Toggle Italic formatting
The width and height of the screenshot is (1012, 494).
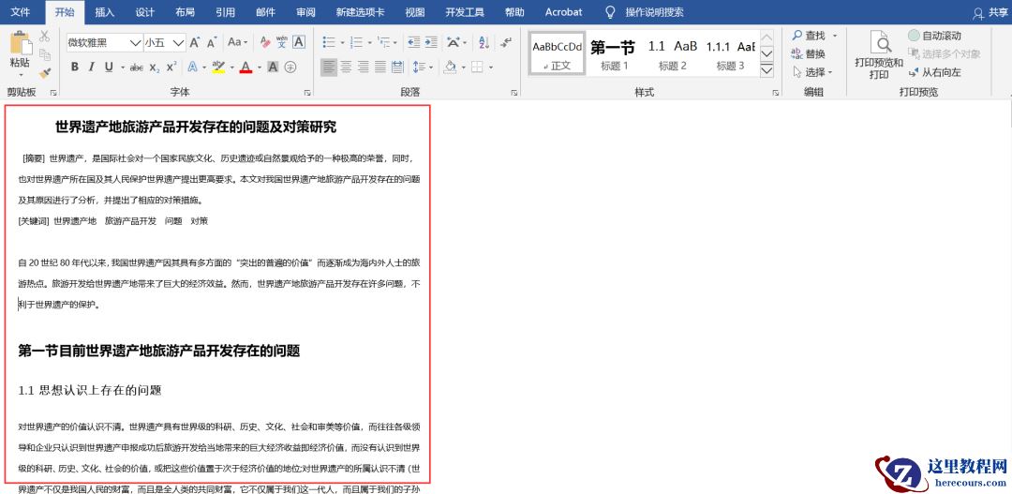coord(91,67)
